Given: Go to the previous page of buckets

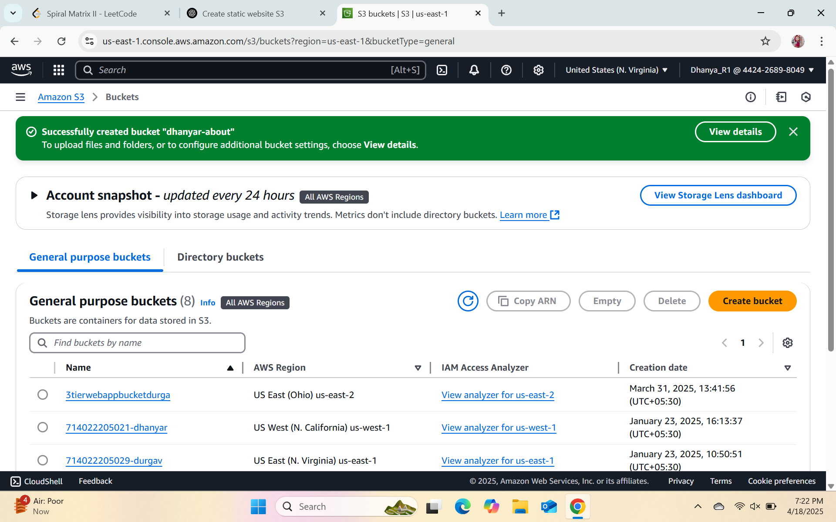Looking at the screenshot, I should tap(725, 343).
